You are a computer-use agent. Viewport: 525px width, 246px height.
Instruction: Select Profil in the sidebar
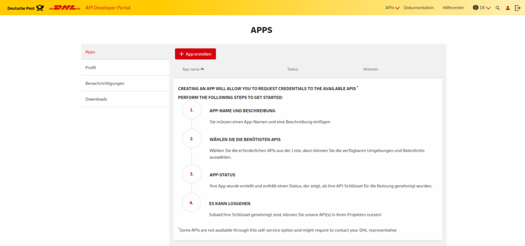[125, 68]
